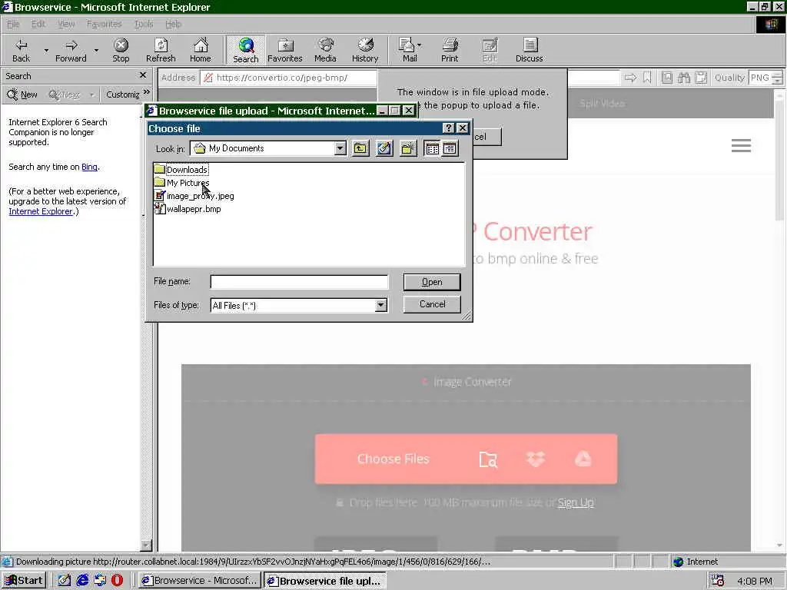Go to Home via toolbar icon
The image size is (787, 590).
coord(201,50)
